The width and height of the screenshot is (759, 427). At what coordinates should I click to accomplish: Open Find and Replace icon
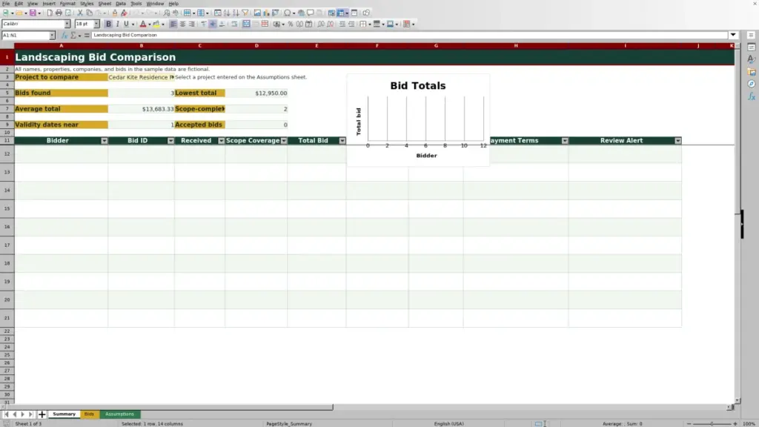166,13
